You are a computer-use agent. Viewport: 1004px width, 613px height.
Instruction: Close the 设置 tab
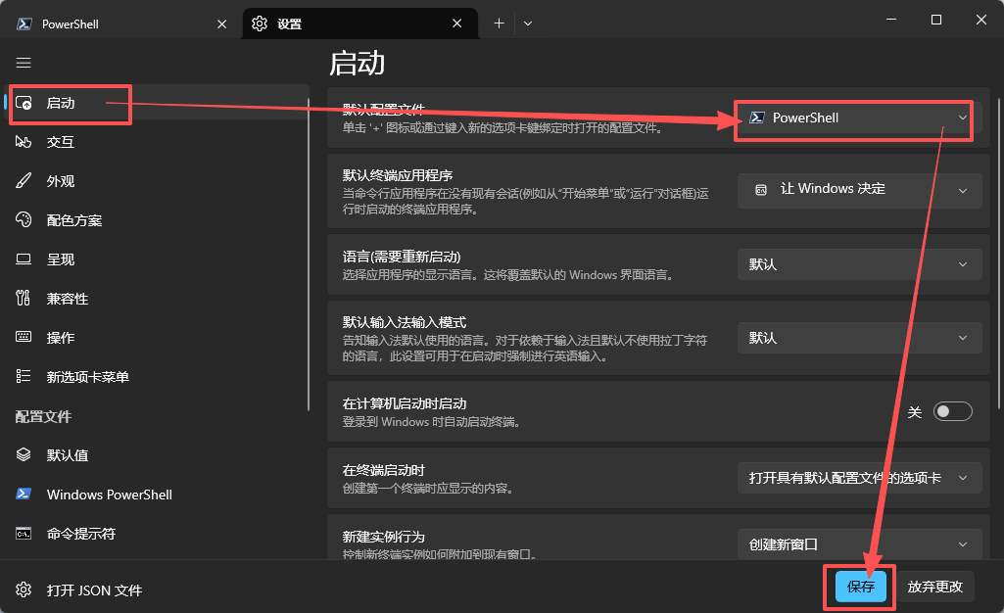(456, 24)
